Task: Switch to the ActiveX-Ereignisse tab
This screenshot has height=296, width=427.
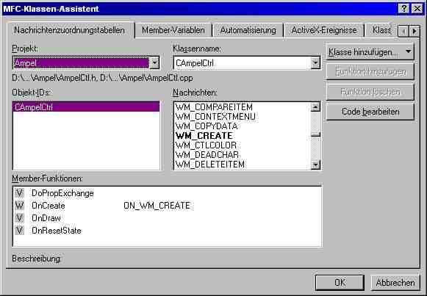Action: point(324,30)
